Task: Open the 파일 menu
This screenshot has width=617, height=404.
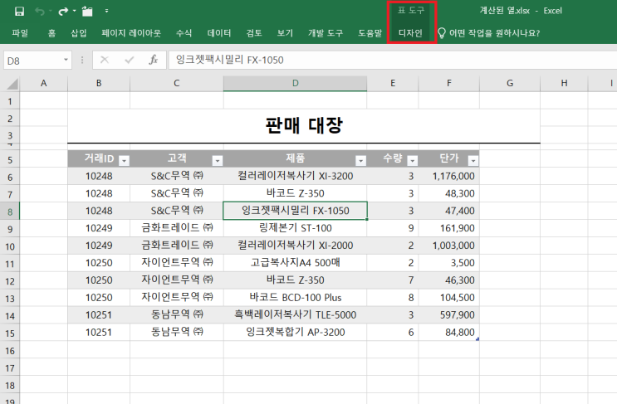Action: pos(20,33)
